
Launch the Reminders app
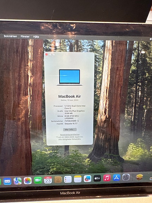click(68, 179)
